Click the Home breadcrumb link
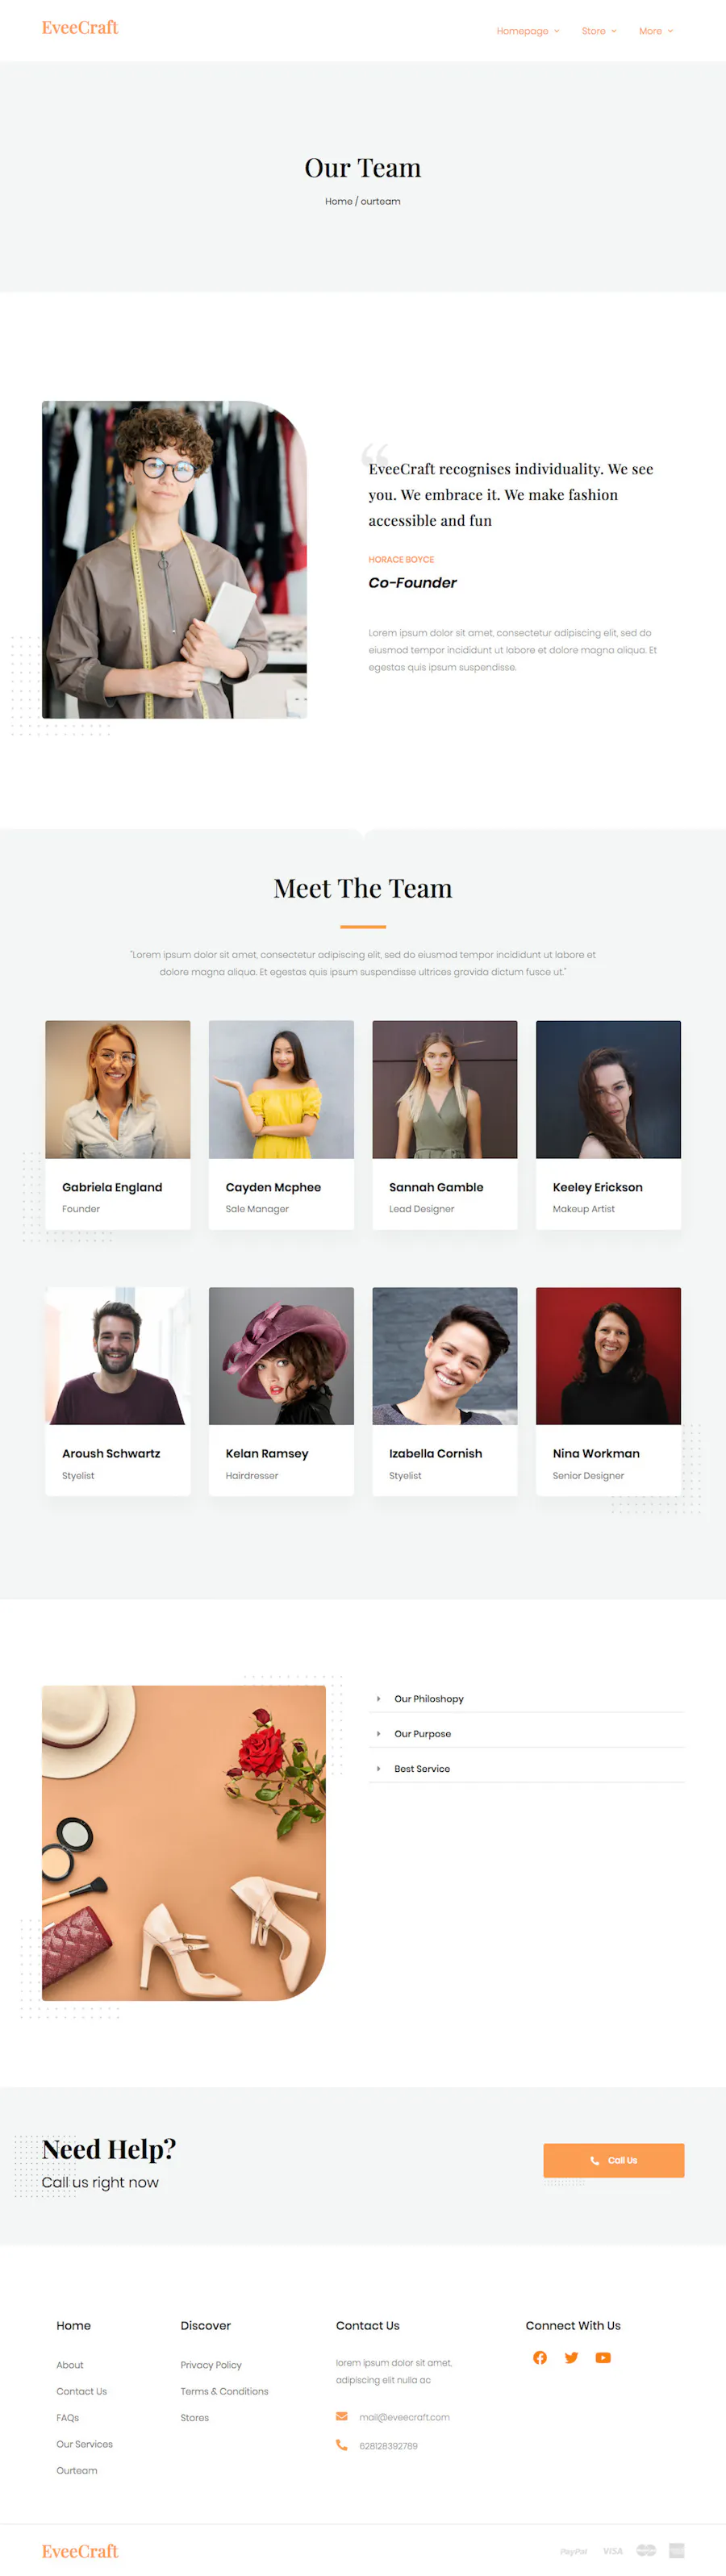 [x=338, y=201]
